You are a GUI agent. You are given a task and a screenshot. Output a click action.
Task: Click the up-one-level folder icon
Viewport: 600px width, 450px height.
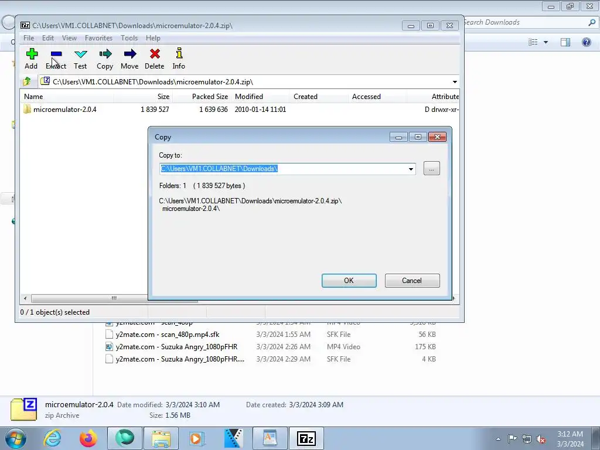click(27, 81)
